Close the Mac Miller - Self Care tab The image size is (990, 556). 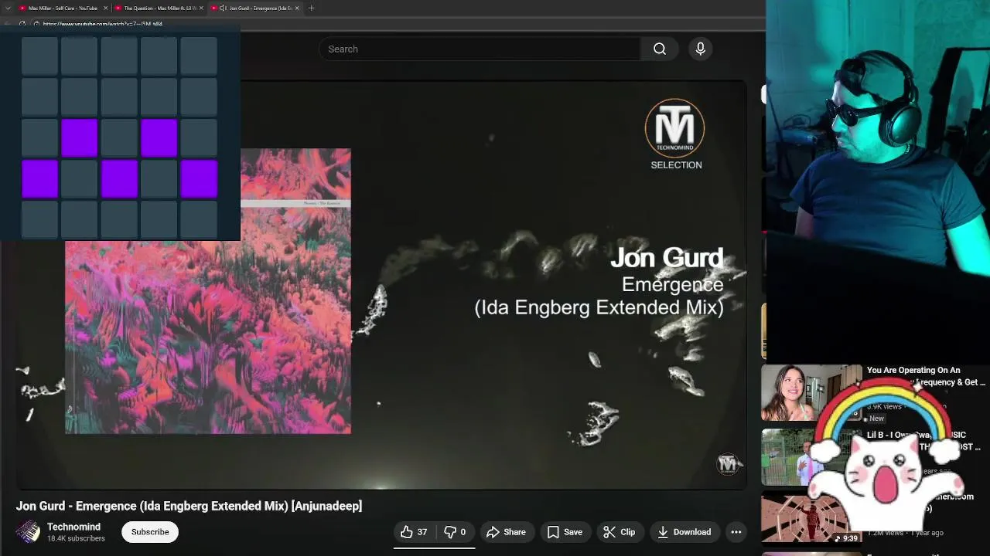104,8
